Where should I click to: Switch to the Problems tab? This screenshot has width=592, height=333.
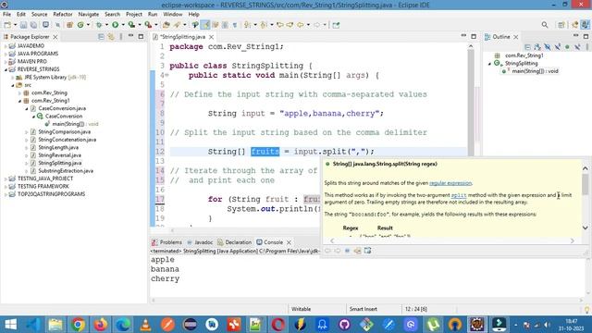[166, 242]
